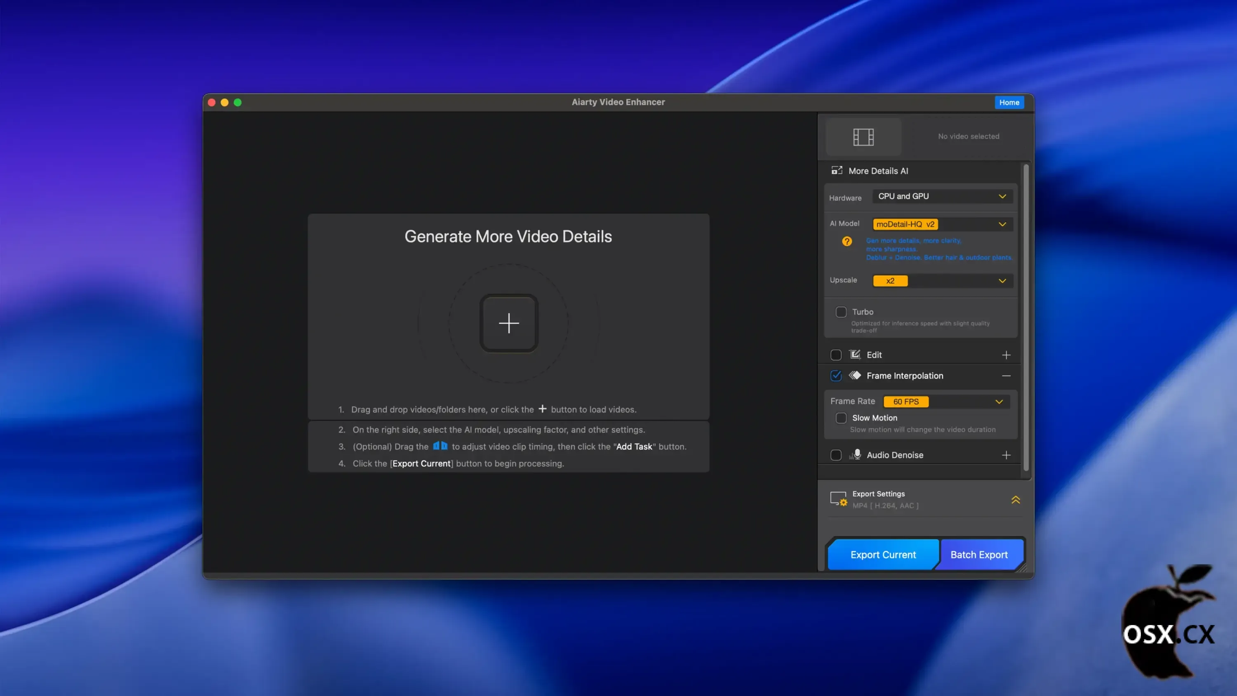The image size is (1237, 696).
Task: Click 'Slow motion will change the video duration'
Action: pos(922,429)
